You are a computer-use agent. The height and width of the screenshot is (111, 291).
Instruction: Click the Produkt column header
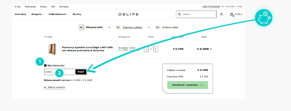[x=48, y=37]
